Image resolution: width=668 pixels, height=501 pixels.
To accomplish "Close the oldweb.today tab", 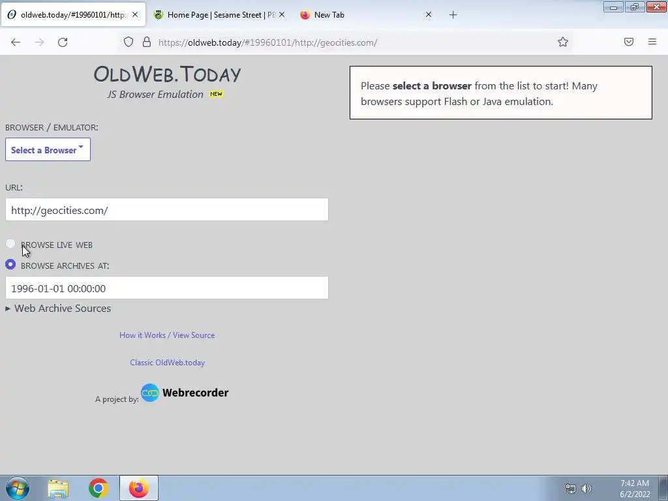I will click(x=135, y=14).
